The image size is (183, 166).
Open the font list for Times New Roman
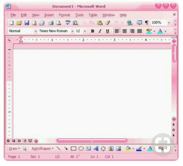pyautogui.click(x=72, y=31)
